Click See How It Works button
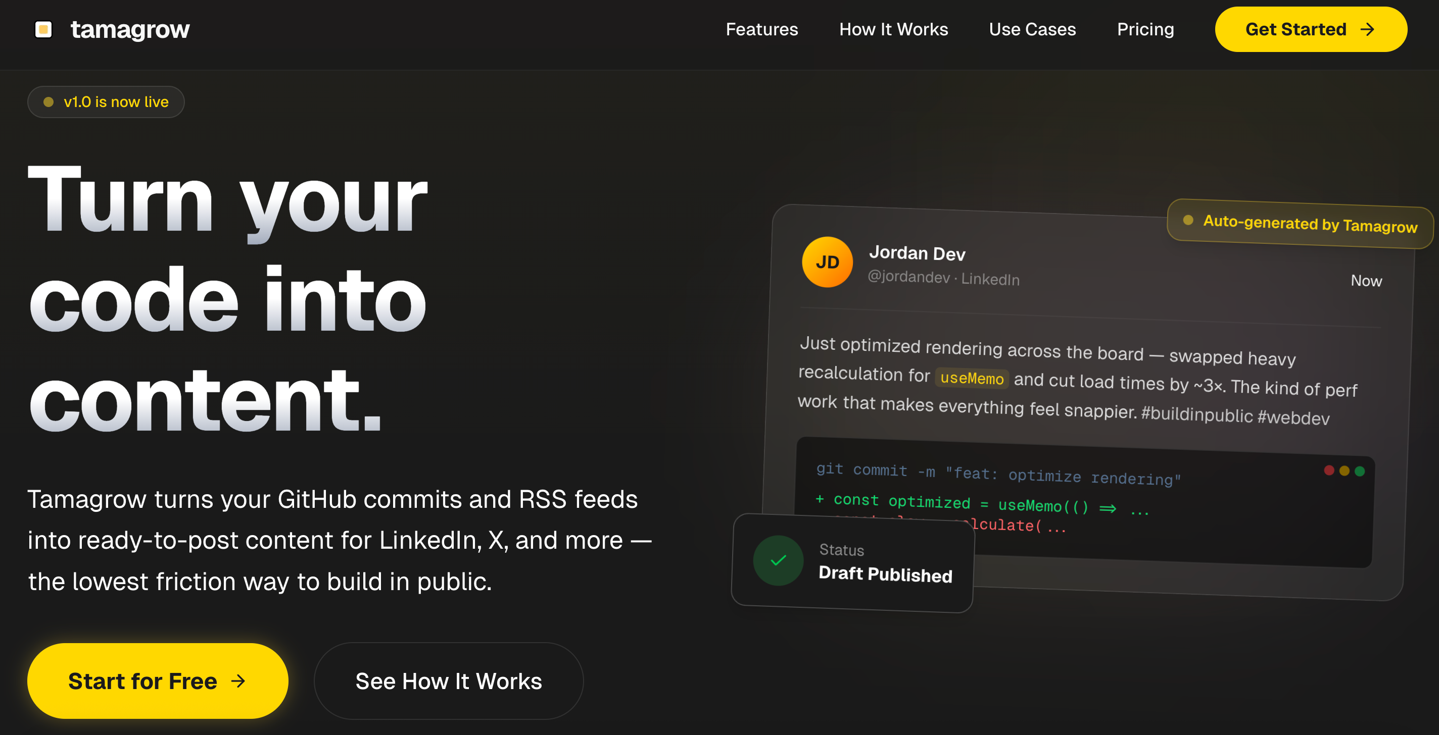This screenshot has height=735, width=1439. [x=449, y=681]
